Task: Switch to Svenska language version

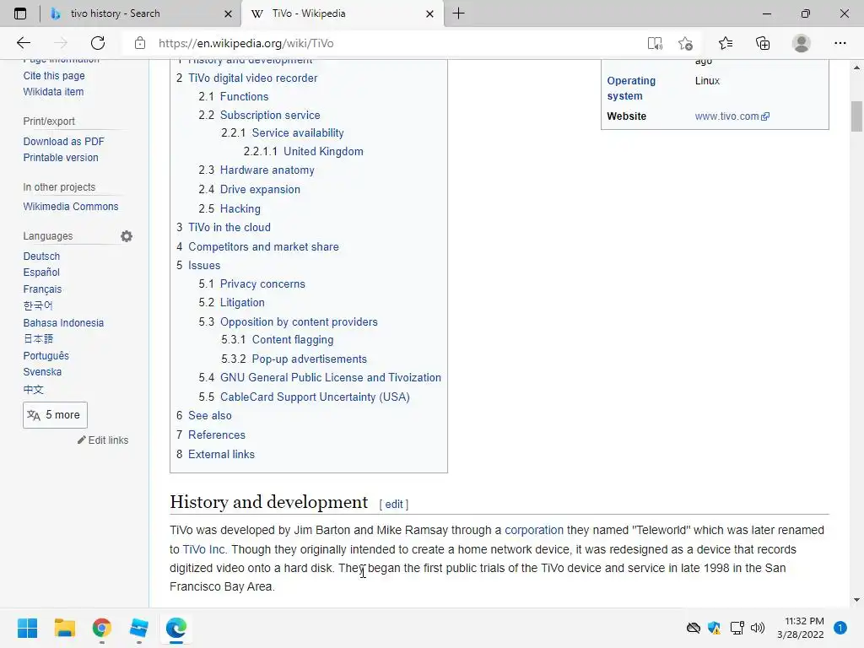Action: (42, 372)
